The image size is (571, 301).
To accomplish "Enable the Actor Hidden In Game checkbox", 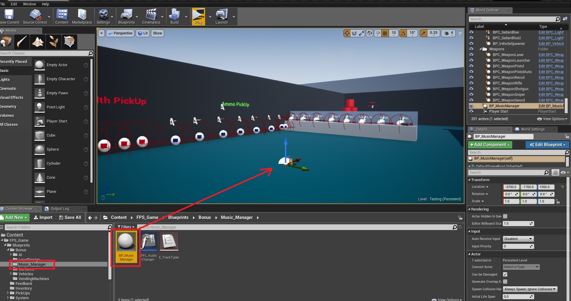I will coord(505,216).
